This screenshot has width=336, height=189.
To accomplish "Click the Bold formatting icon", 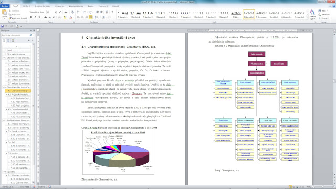I will 31,17.
